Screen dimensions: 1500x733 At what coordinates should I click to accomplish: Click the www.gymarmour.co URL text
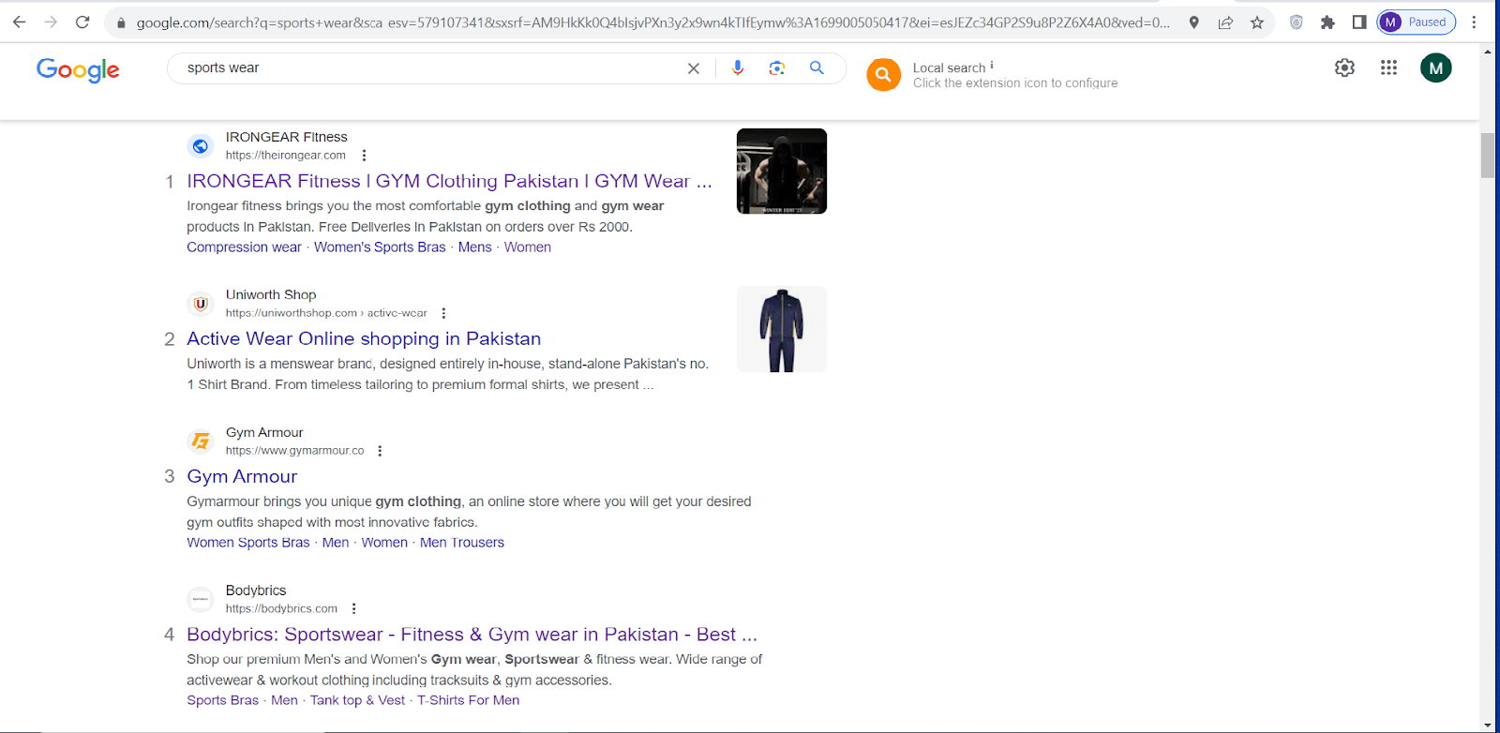[x=295, y=451]
